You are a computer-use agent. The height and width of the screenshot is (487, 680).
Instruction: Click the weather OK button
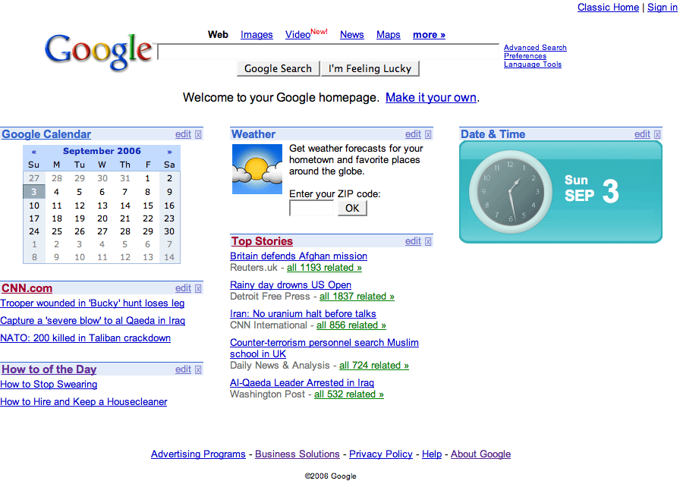point(352,209)
